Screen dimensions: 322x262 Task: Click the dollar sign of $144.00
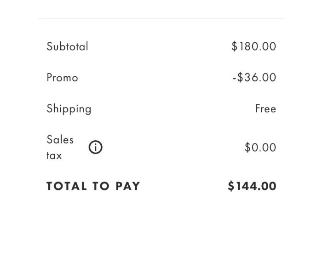(x=231, y=186)
